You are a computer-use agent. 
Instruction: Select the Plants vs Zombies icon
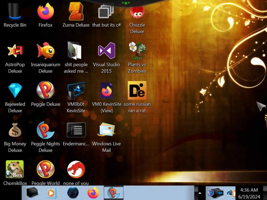click(x=137, y=51)
